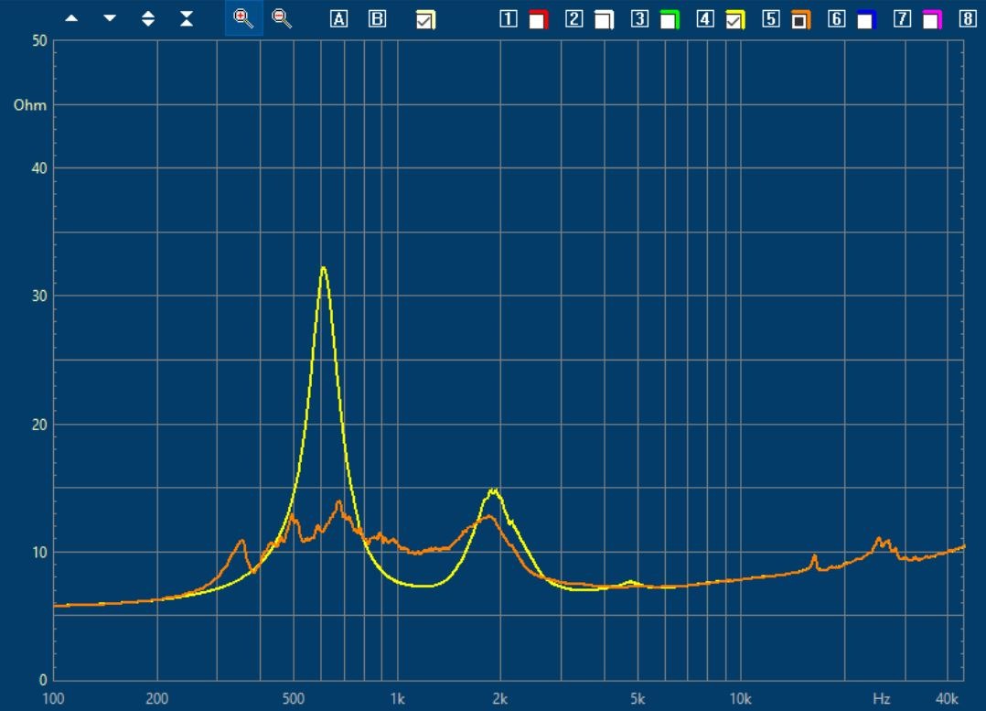Click the number 6 curve button
This screenshot has height=711, width=986.
click(x=836, y=19)
